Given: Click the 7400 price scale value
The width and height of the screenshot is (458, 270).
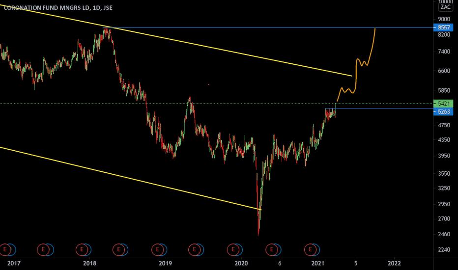Looking at the screenshot, I should pyautogui.click(x=444, y=52).
